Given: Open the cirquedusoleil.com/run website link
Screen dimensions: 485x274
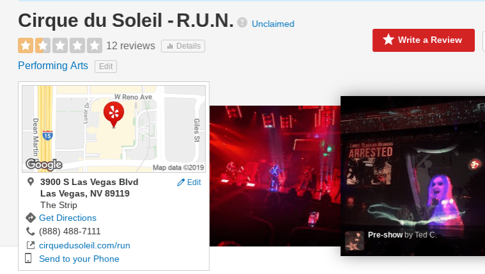Looking at the screenshot, I should [84, 246].
